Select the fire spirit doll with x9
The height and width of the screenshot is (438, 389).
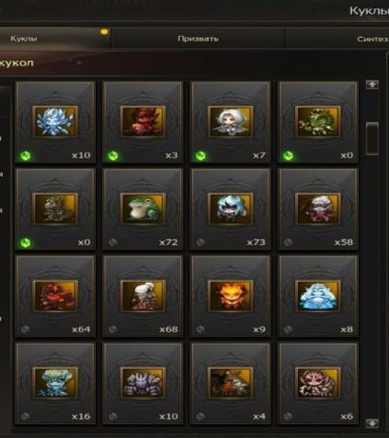click(230, 296)
